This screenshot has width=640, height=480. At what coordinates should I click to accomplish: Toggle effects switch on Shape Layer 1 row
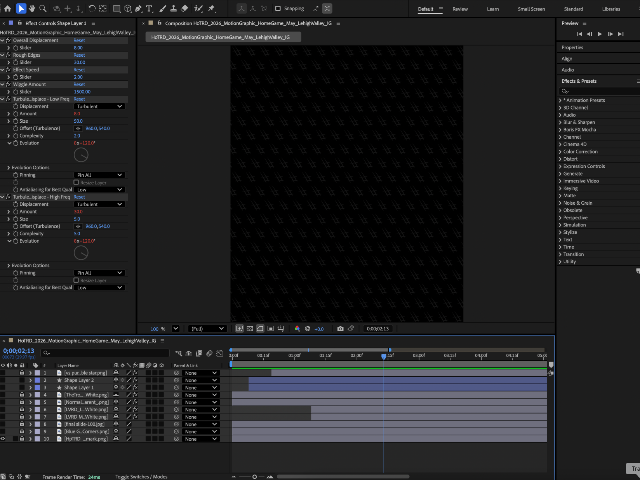pos(135,388)
